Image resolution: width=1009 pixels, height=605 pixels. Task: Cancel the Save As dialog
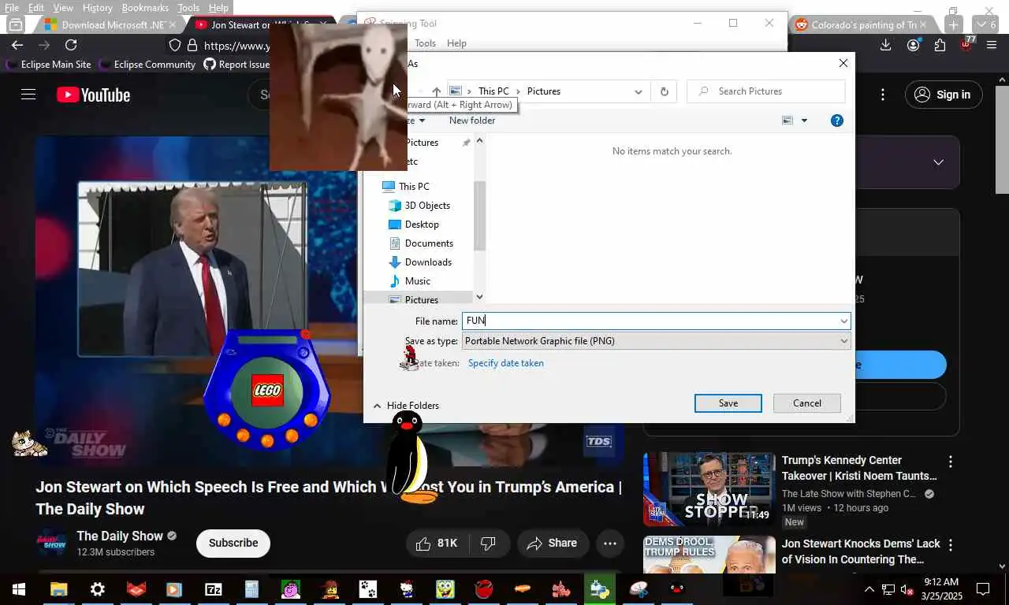tap(806, 403)
